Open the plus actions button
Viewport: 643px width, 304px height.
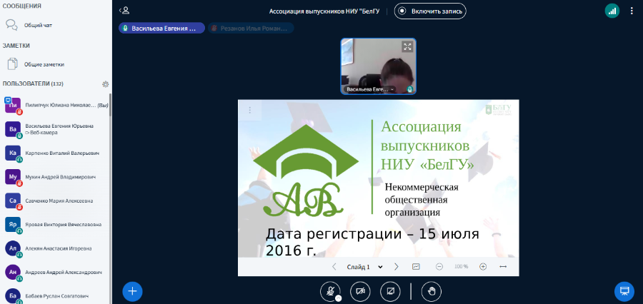point(132,291)
